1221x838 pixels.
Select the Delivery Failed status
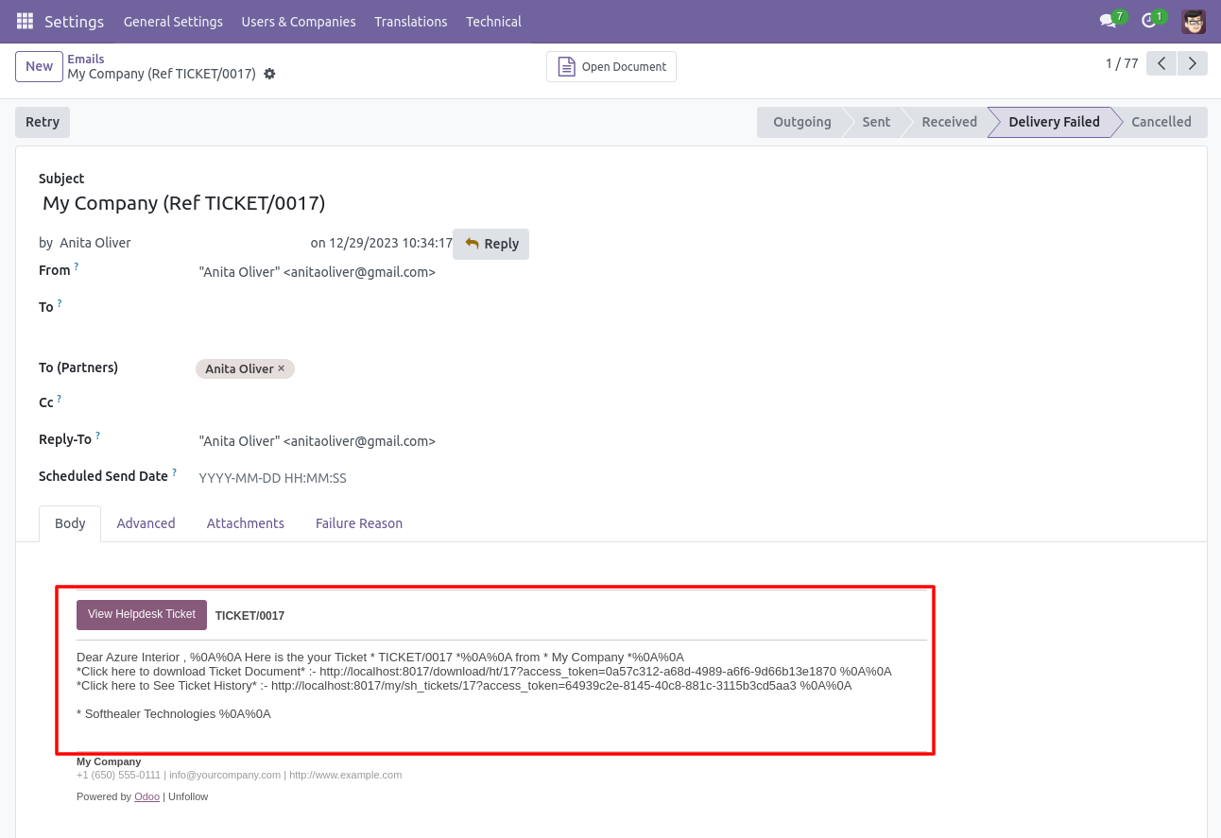coord(1054,122)
